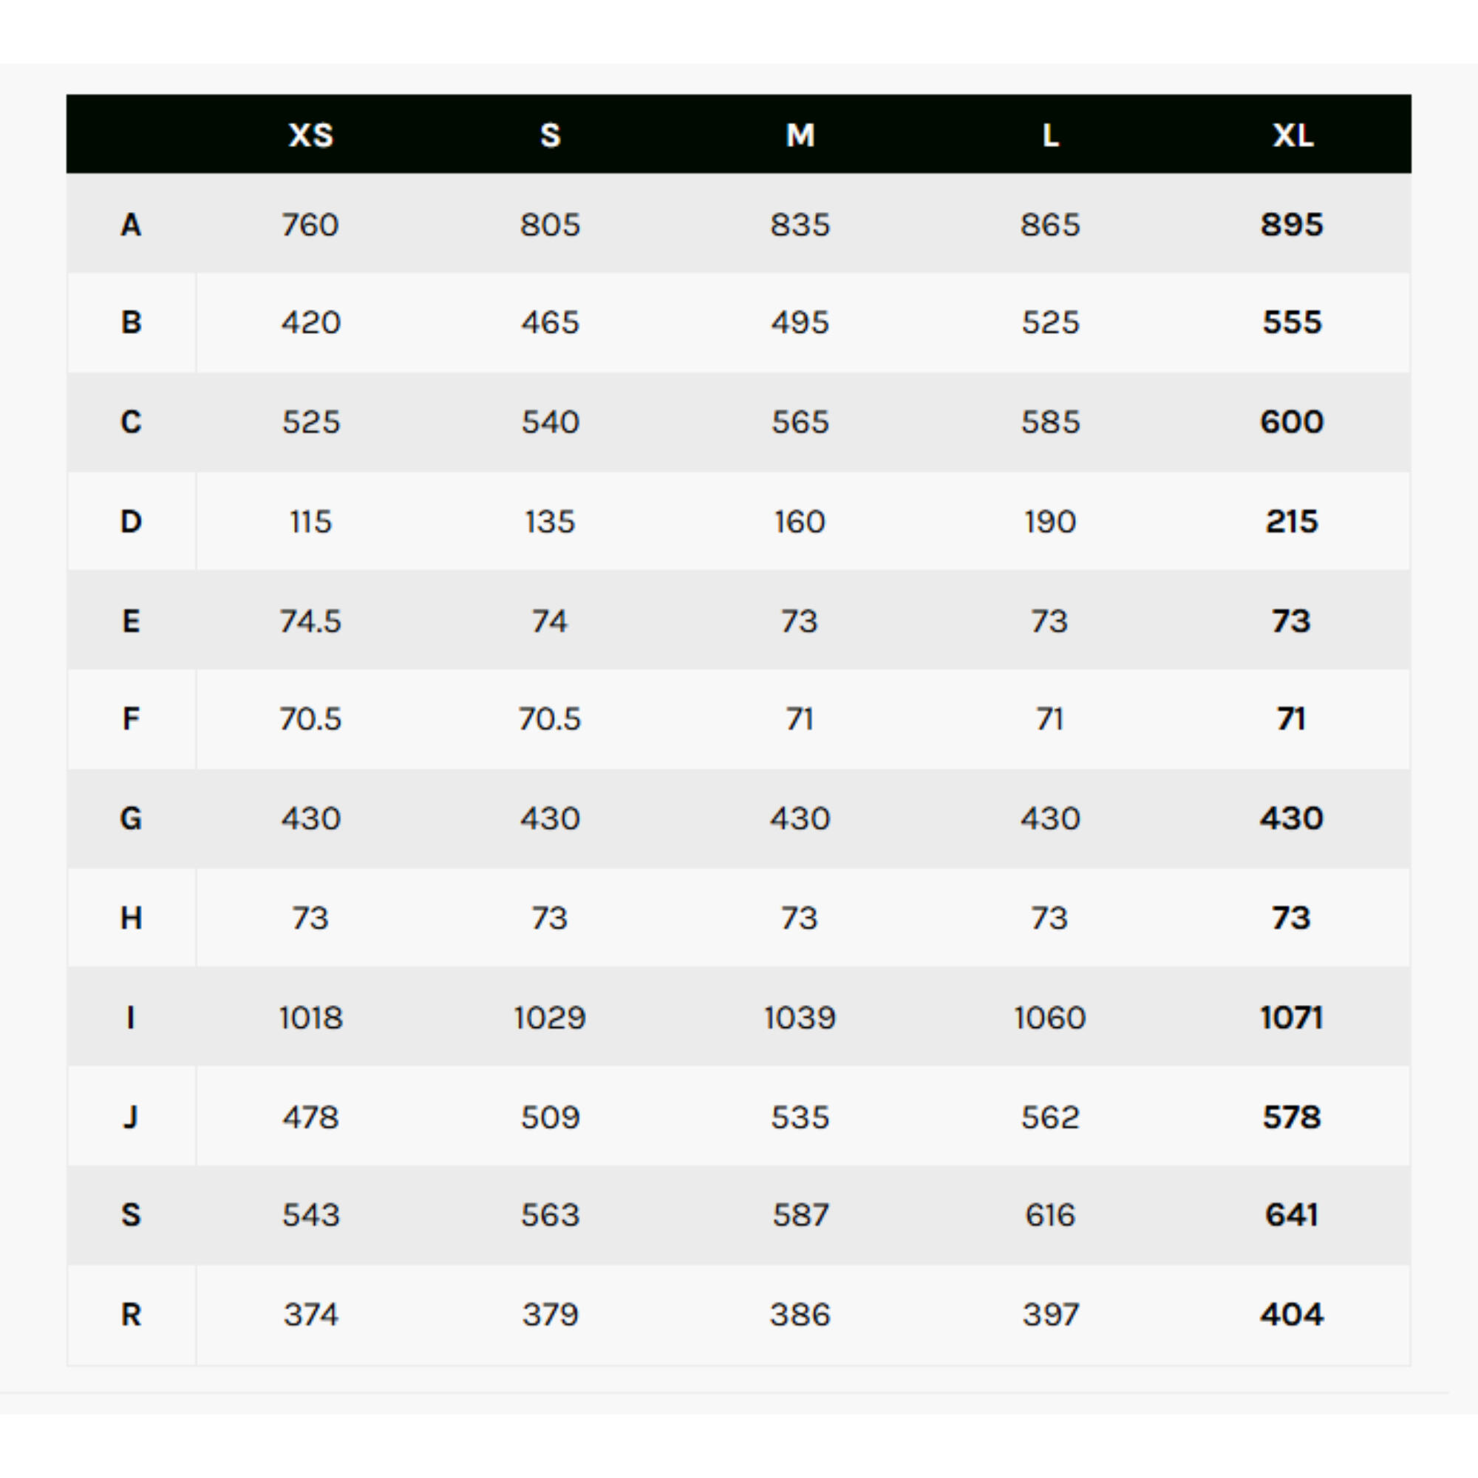The image size is (1478, 1478).
Task: Click the 1039 value in row I
Action: (x=800, y=1018)
